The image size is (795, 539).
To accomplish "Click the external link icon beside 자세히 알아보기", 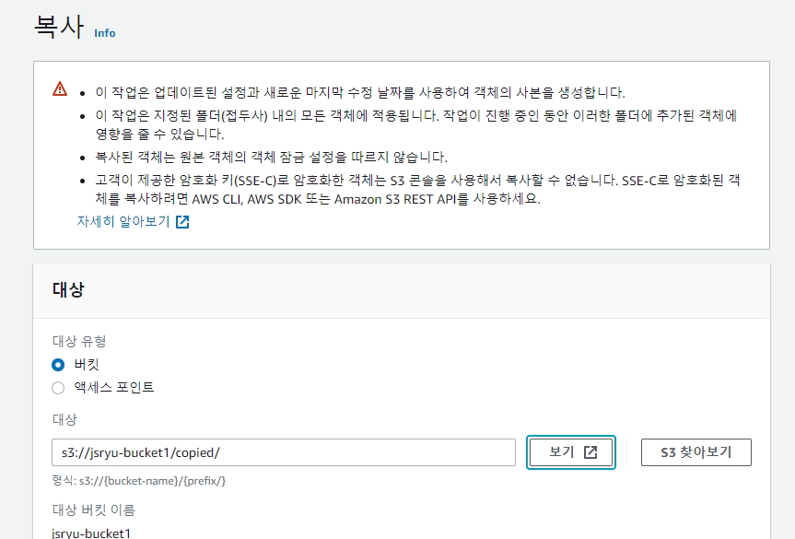I will click(x=182, y=222).
